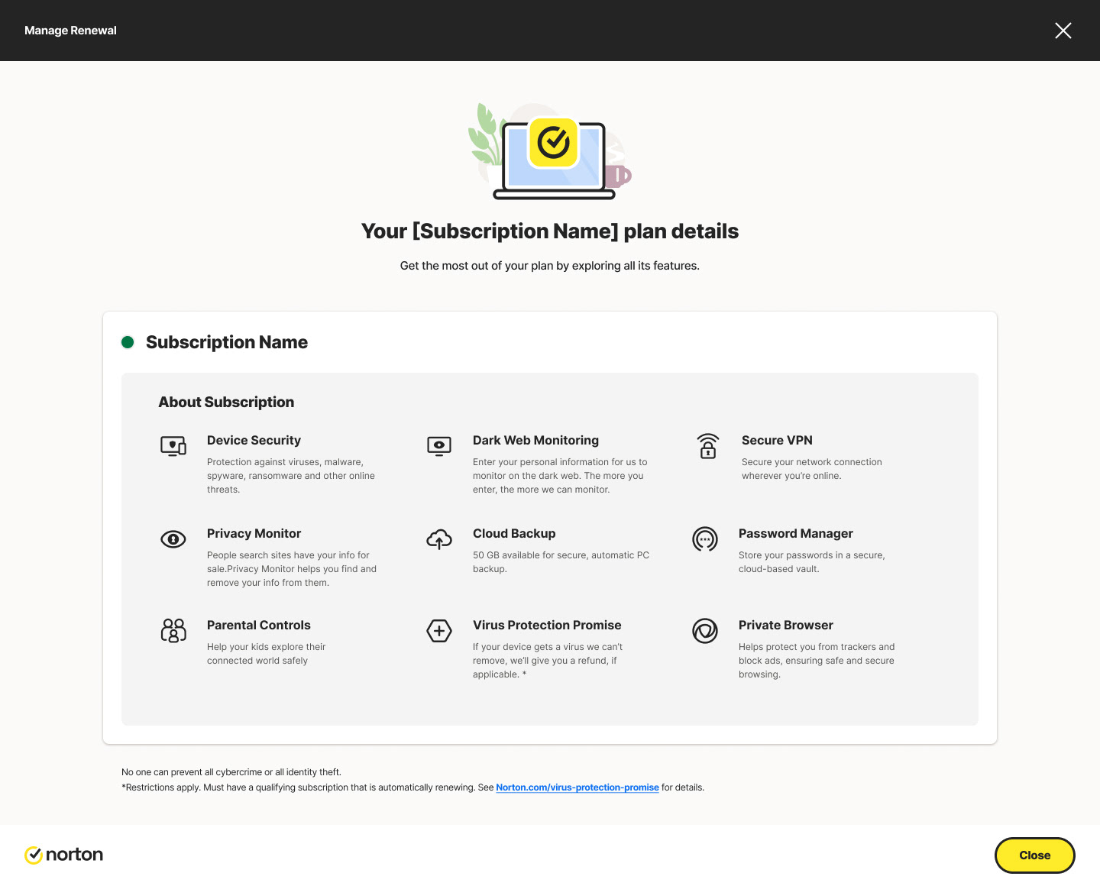Screen dimensions: 1100x886
Task: Click the Privacy Monitor eye icon
Action: (173, 539)
